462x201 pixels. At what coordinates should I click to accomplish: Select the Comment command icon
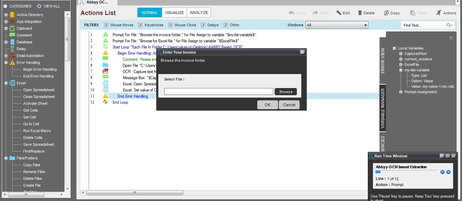coord(12,35)
